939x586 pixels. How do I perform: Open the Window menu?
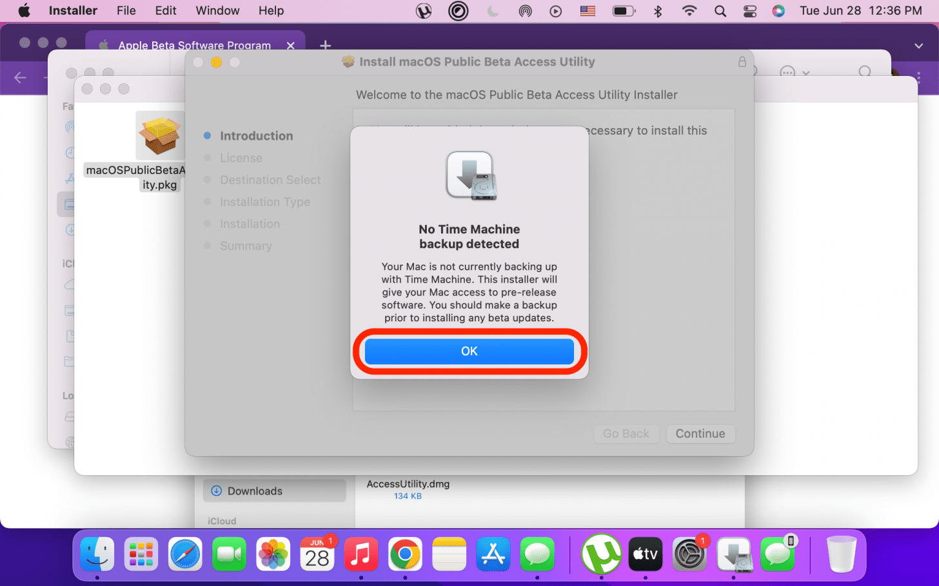(x=217, y=10)
